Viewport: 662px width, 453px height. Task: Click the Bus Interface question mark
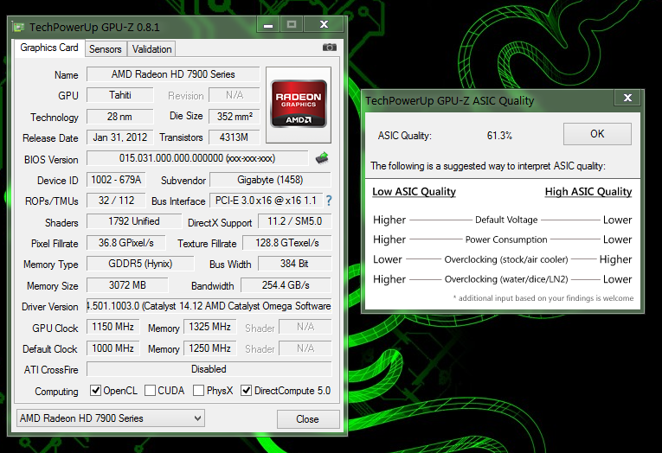329,201
